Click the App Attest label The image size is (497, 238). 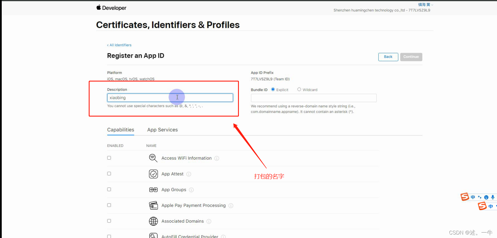click(x=173, y=174)
